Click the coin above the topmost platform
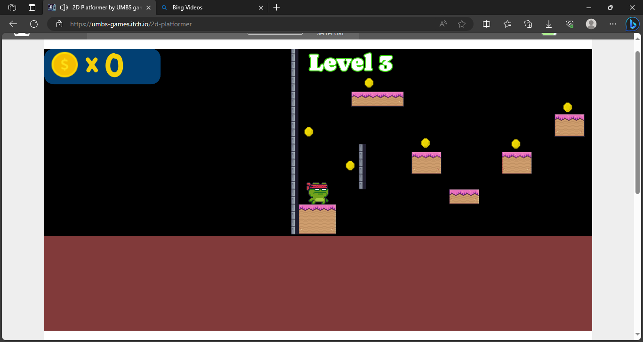 (369, 83)
